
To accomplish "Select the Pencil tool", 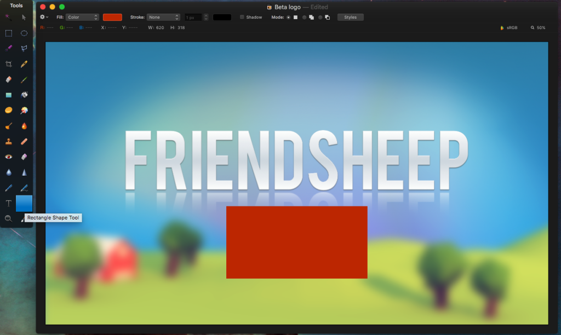I will click(24, 64).
